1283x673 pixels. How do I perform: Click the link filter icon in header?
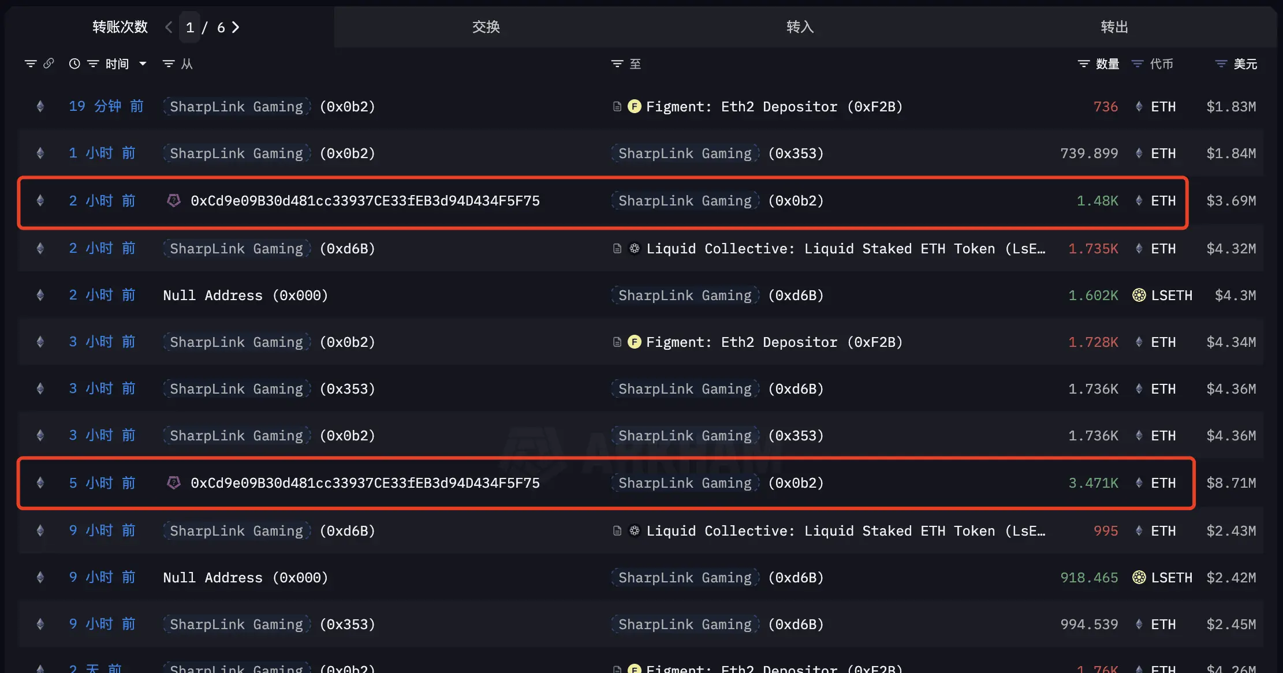49,63
